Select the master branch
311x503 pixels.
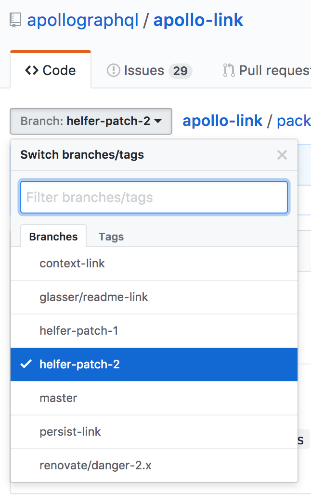[58, 398]
